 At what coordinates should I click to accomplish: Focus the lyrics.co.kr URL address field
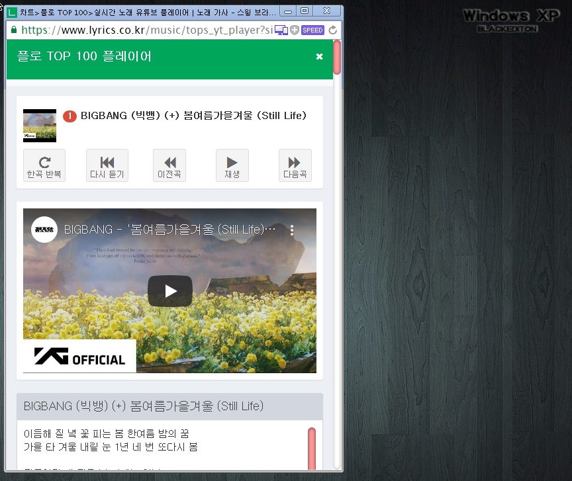(147, 30)
